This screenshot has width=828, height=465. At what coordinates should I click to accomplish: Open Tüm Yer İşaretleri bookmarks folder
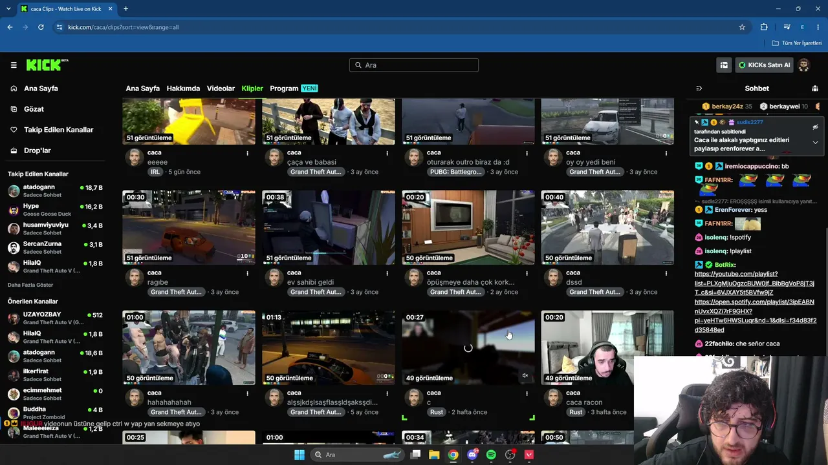click(797, 43)
